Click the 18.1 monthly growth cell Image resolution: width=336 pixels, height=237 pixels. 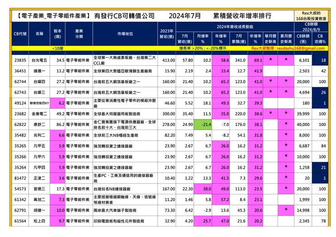pos(203,103)
